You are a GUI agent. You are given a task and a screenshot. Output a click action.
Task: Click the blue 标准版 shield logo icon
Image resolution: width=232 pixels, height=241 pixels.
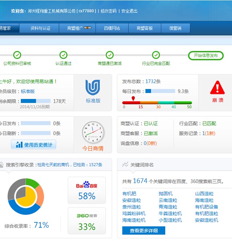[x=93, y=88]
